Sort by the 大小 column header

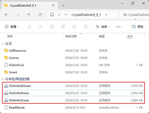[130, 36]
